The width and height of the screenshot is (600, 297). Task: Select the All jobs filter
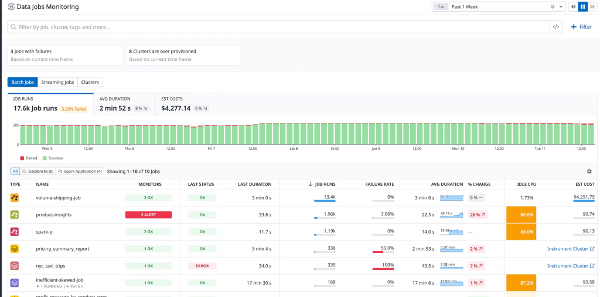(x=15, y=171)
